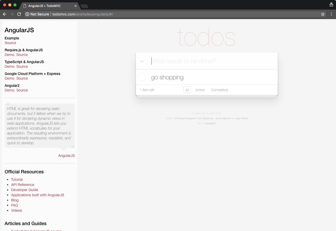Click the AngularJS sidebar heading

coord(19,30)
